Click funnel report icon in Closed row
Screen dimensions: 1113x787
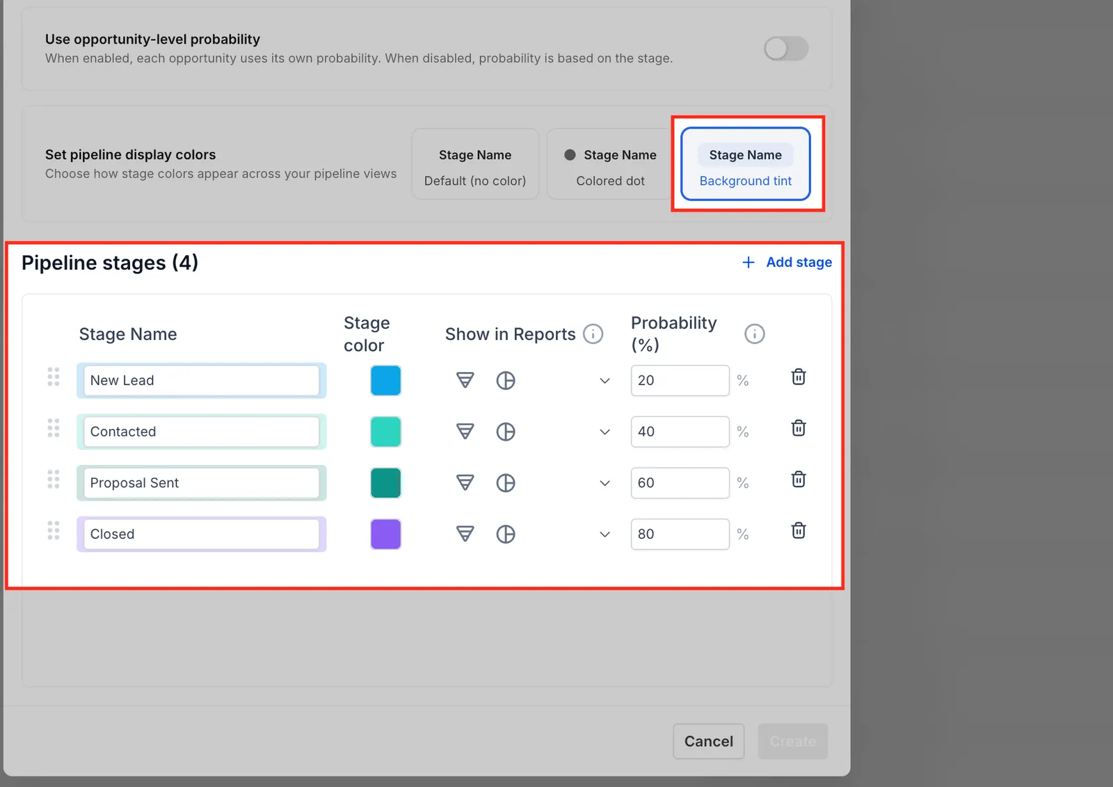[465, 534]
